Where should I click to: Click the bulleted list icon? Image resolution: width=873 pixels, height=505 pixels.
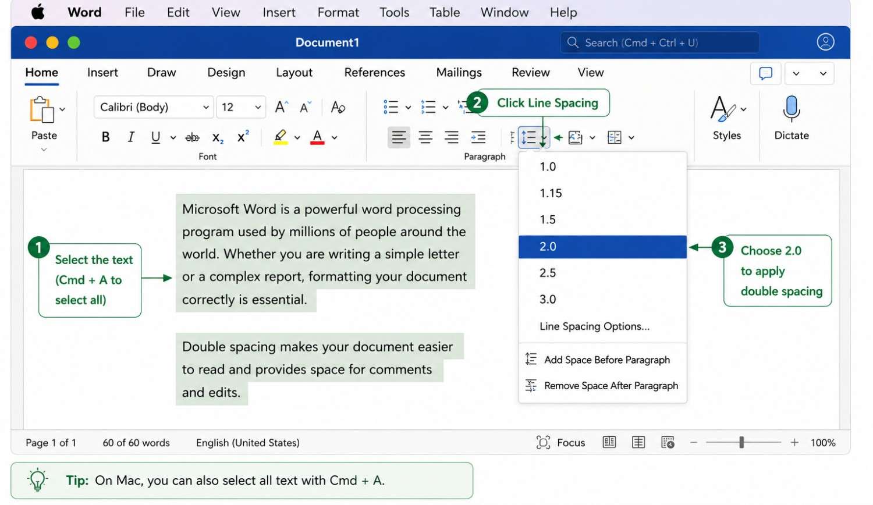391,107
